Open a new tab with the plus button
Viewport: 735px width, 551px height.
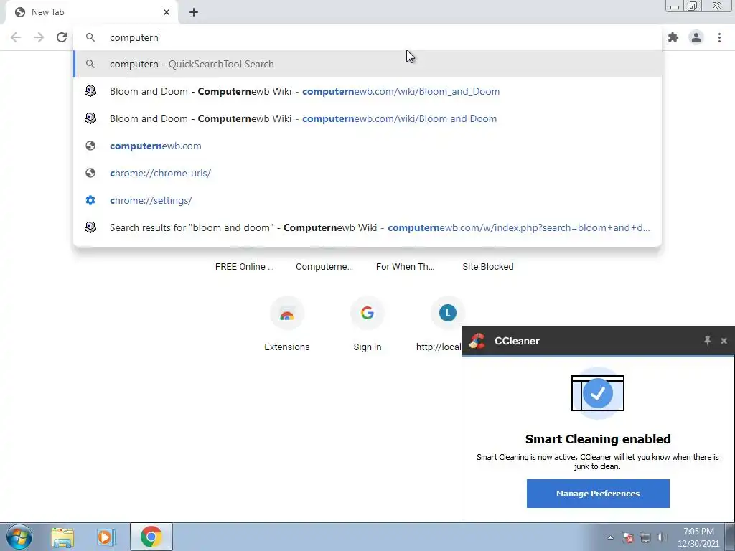coord(194,12)
